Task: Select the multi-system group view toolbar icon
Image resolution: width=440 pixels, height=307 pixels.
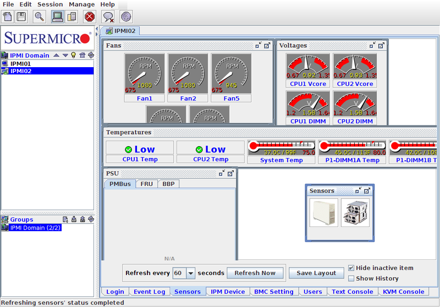Action: (x=71, y=17)
